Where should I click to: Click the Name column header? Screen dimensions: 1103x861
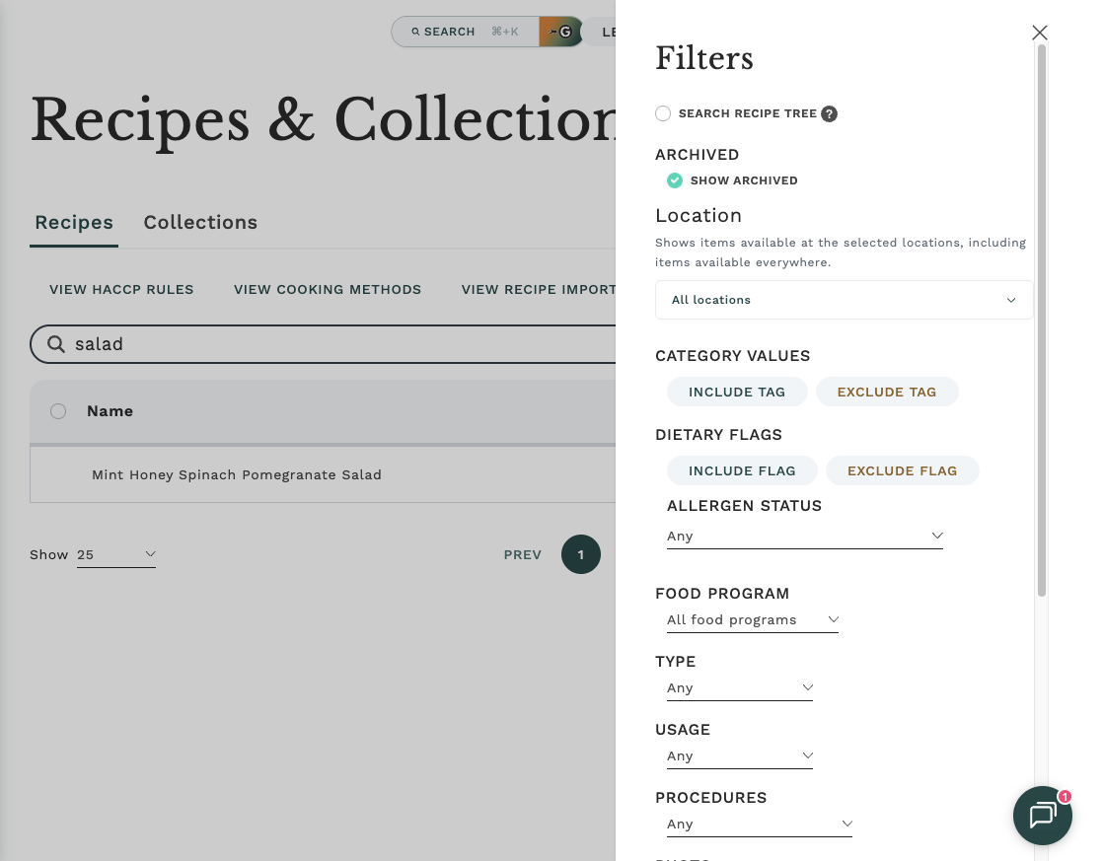tap(110, 411)
